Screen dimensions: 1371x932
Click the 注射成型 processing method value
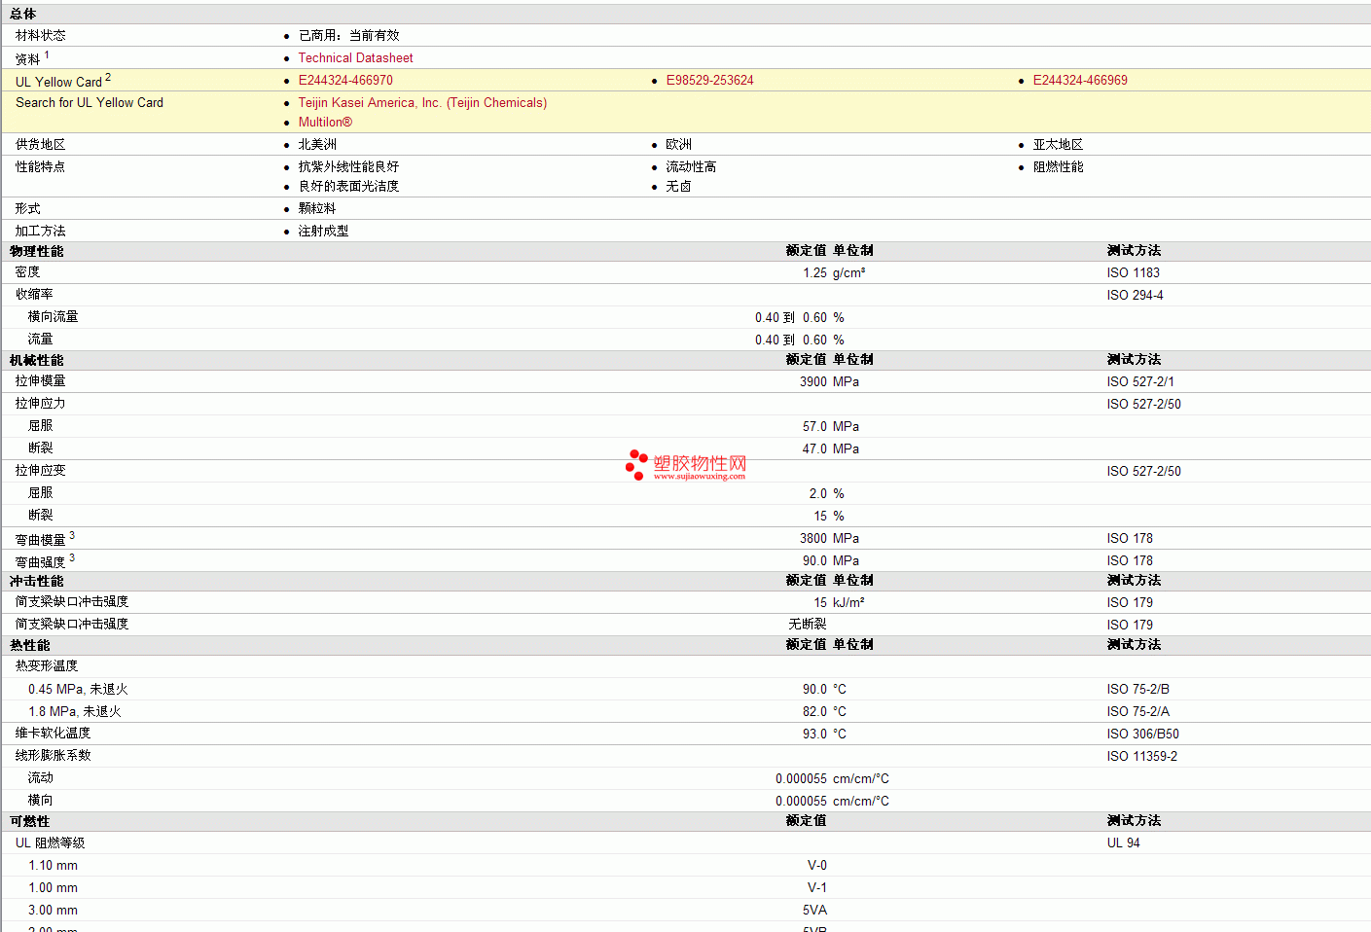pyautogui.click(x=323, y=232)
